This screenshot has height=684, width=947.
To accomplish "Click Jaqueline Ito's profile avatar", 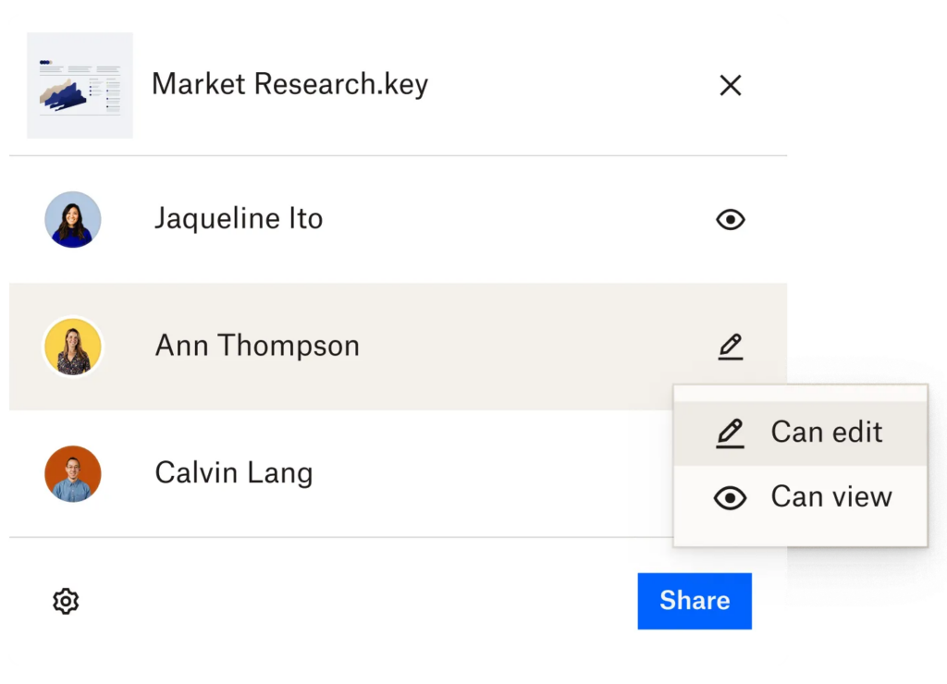I will (x=73, y=219).
